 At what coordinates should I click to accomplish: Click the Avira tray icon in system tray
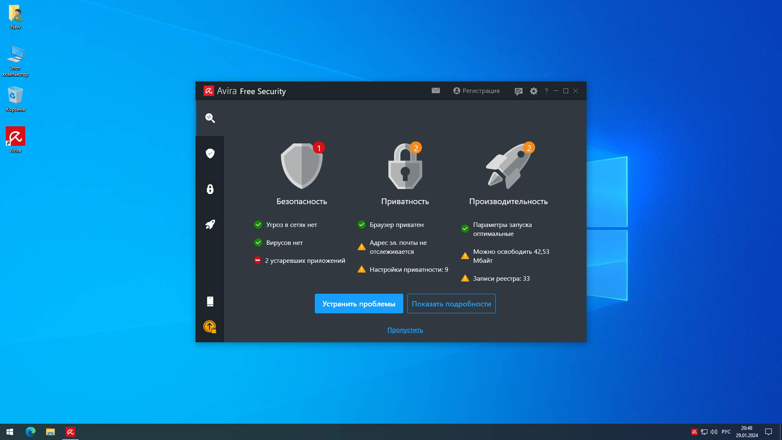(x=694, y=432)
